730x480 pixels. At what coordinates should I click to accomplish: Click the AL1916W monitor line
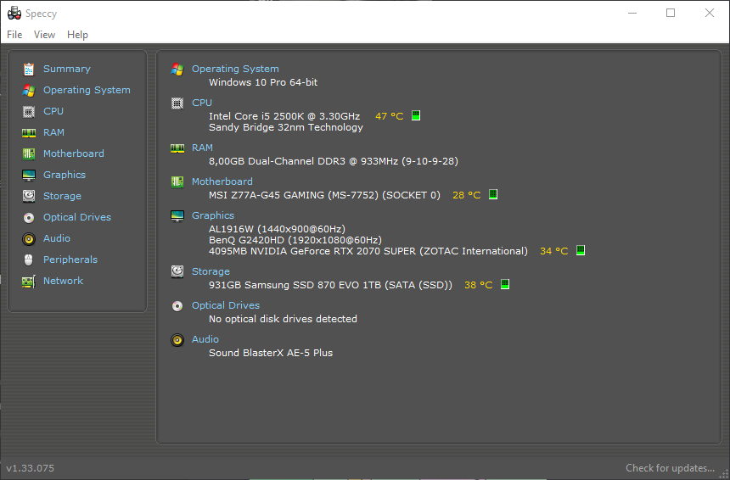pos(277,229)
